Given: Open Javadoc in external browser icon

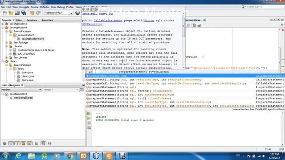Looking at the screenshot, I should pos(92,9).
